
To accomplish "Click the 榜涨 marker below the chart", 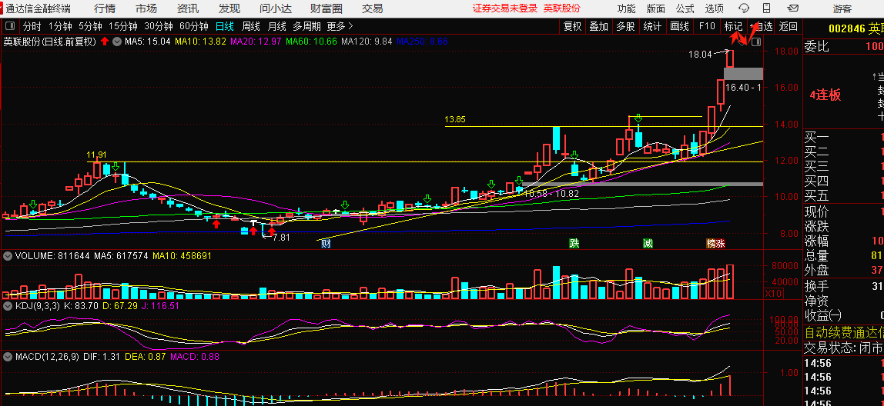I will (x=716, y=243).
